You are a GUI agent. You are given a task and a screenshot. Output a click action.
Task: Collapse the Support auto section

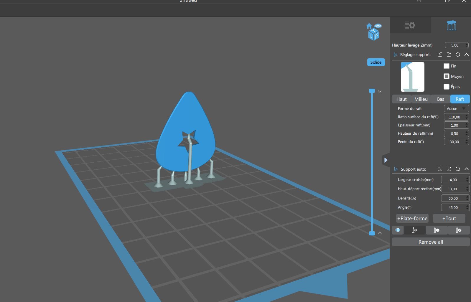(467, 169)
